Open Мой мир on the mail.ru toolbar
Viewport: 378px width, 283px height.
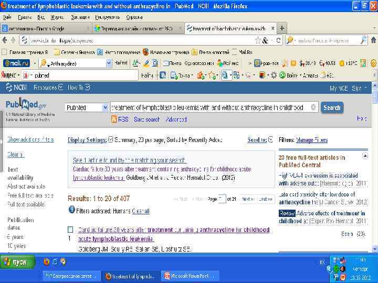[x=228, y=63]
